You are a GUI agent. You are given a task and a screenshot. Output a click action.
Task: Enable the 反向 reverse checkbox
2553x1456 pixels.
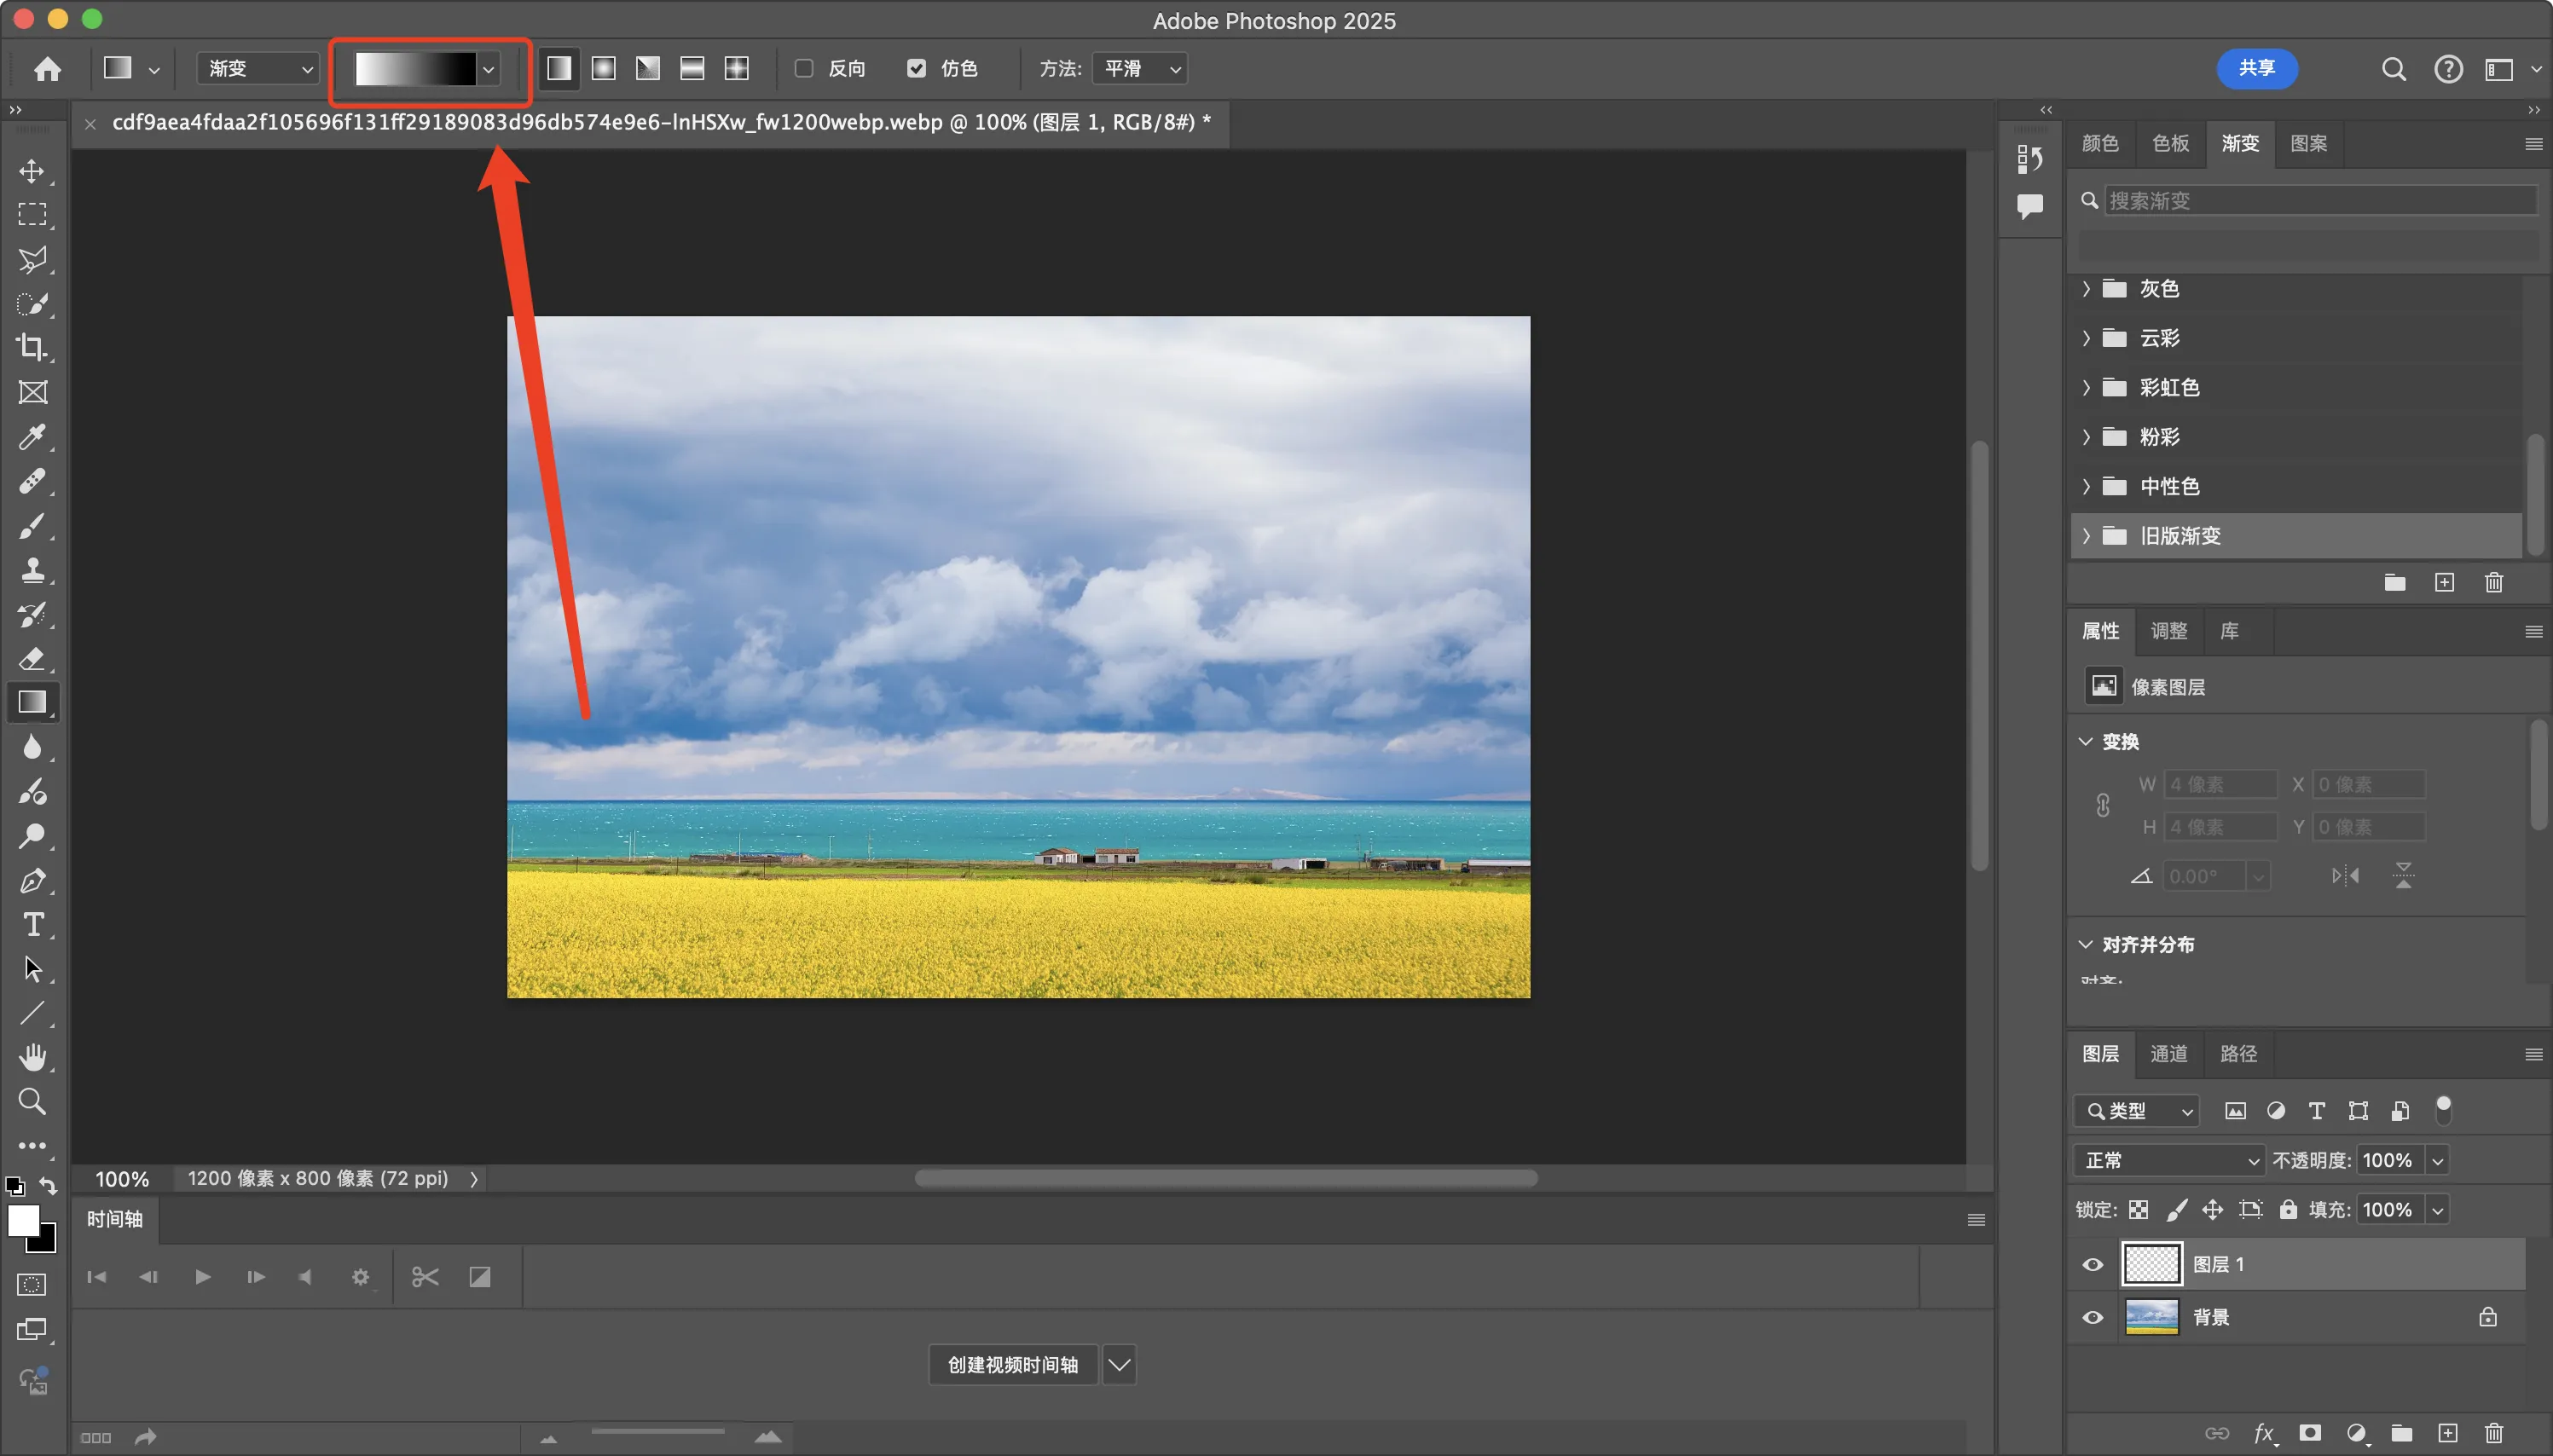(x=804, y=68)
